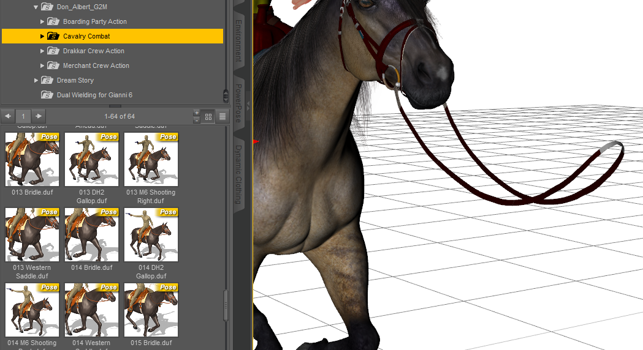The height and width of the screenshot is (350, 643).
Task: Select the Boarding Party Action folder icon
Action: coord(53,21)
